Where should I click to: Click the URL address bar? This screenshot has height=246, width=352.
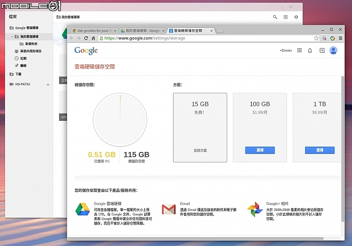(x=209, y=38)
